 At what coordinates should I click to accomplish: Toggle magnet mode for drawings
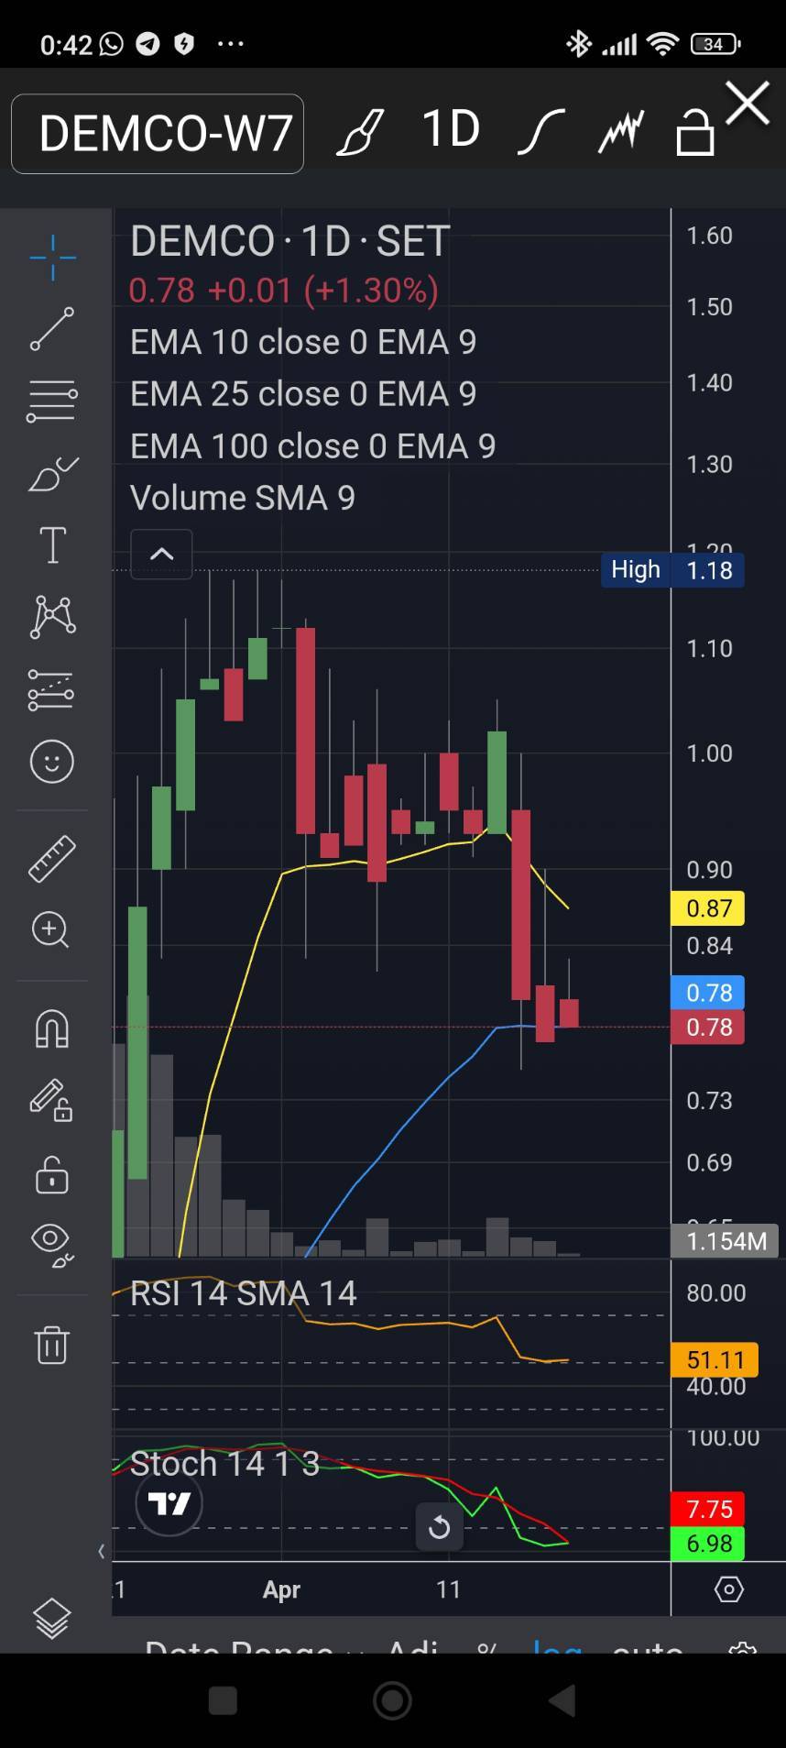coord(52,1028)
